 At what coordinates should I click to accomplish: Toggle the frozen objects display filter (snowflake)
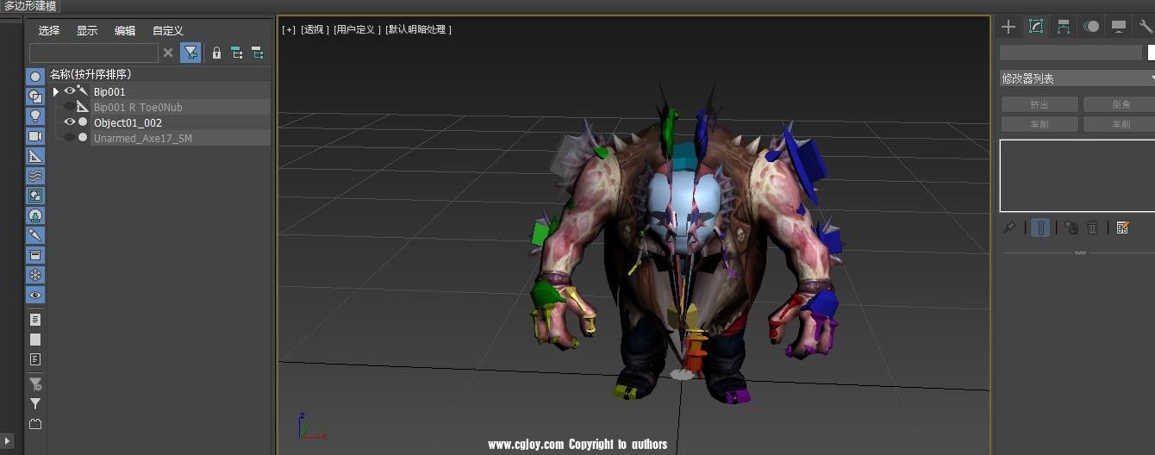(35, 275)
